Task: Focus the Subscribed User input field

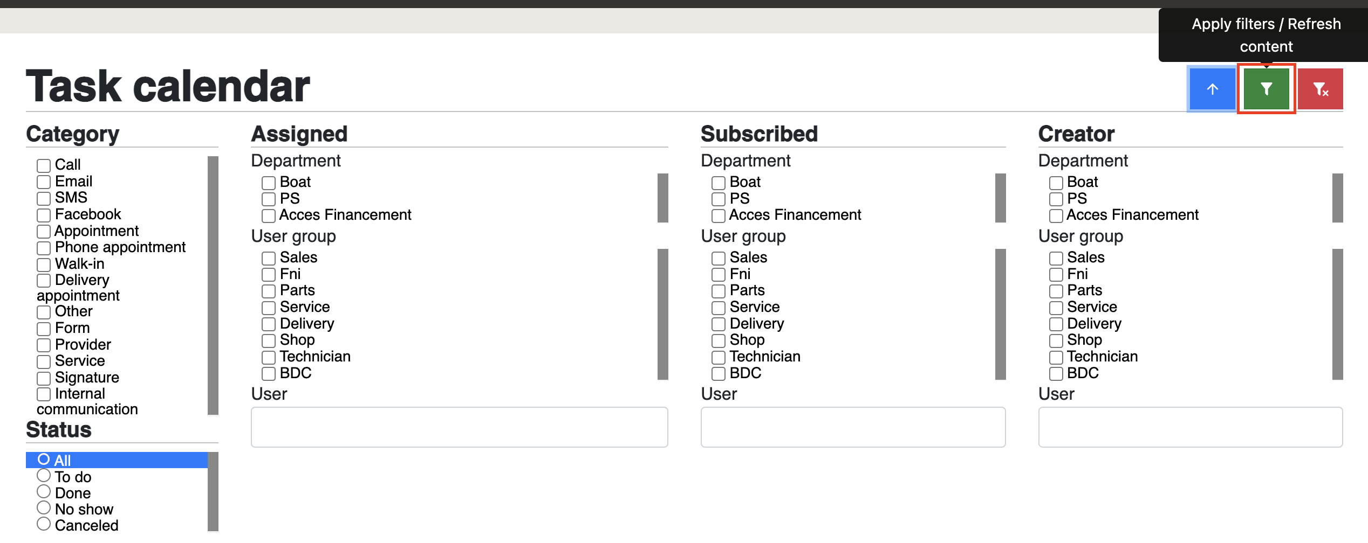Action: click(x=853, y=427)
